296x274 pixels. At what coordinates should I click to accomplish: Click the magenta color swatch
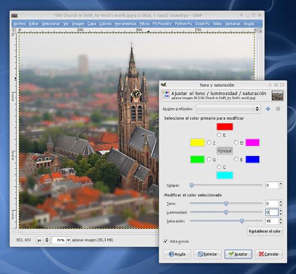(x=252, y=142)
